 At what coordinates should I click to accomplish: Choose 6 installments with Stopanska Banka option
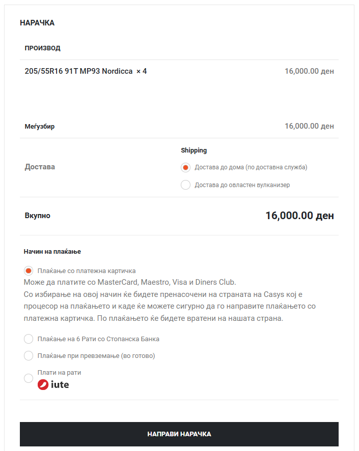[x=29, y=339]
